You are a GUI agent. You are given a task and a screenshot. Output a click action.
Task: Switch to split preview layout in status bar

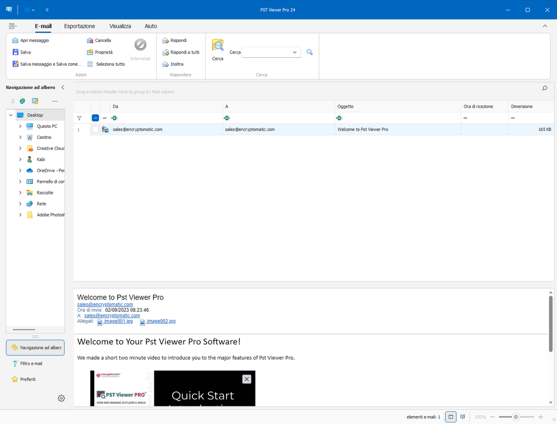point(450,417)
